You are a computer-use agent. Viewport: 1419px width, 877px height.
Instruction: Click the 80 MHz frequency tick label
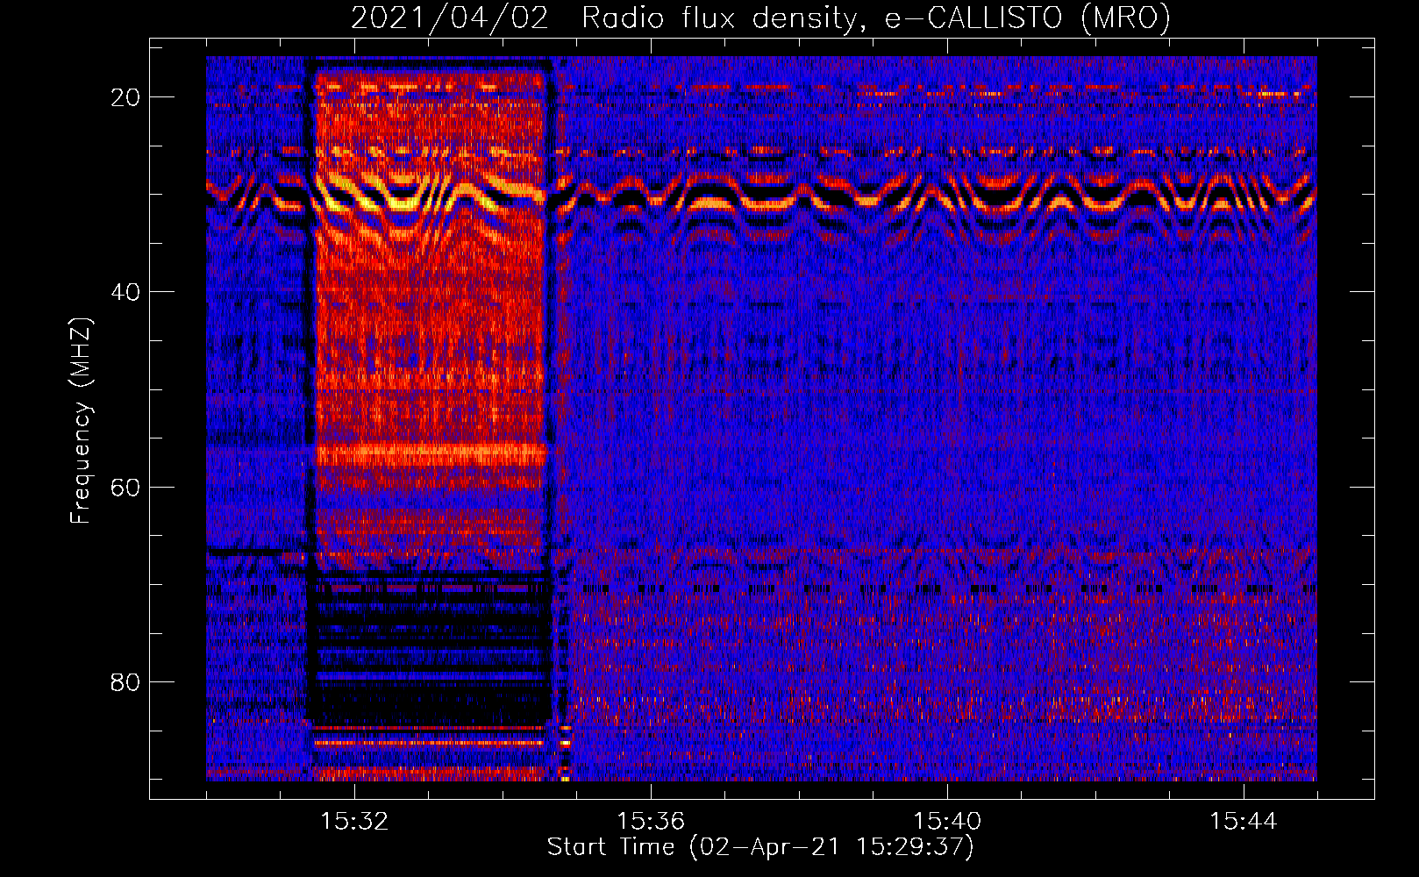[x=125, y=681]
